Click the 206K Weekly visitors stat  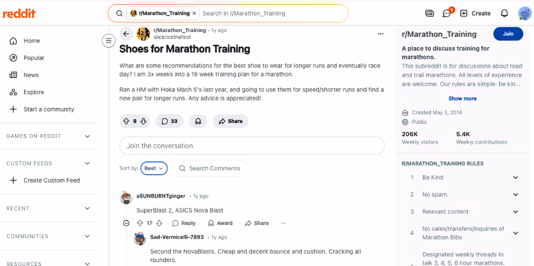[x=420, y=138]
